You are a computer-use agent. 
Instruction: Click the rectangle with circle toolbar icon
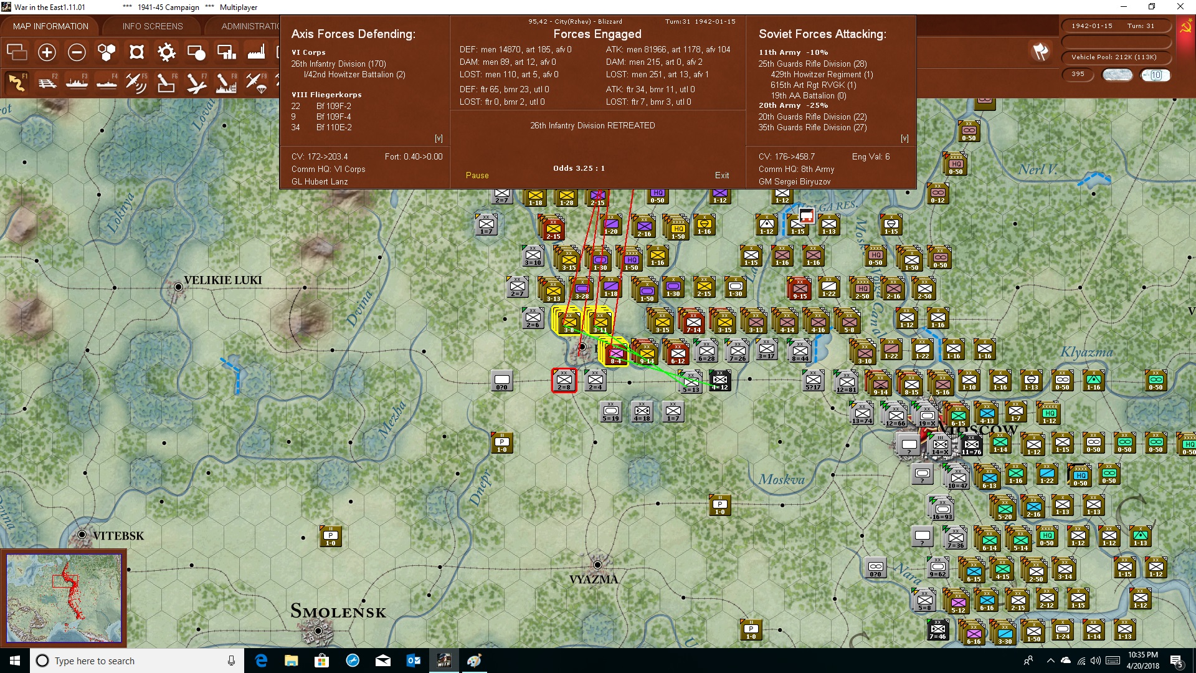[x=196, y=52]
